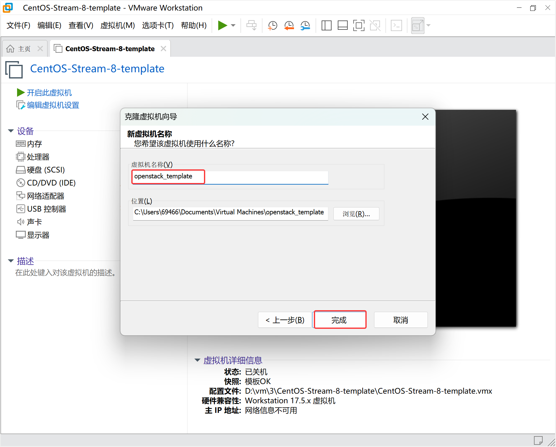Enter full screen mode icon
Screen dimensions: 556x447
click(359, 25)
